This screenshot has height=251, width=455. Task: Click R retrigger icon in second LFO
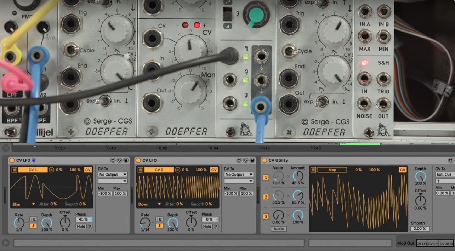(x=216, y=226)
